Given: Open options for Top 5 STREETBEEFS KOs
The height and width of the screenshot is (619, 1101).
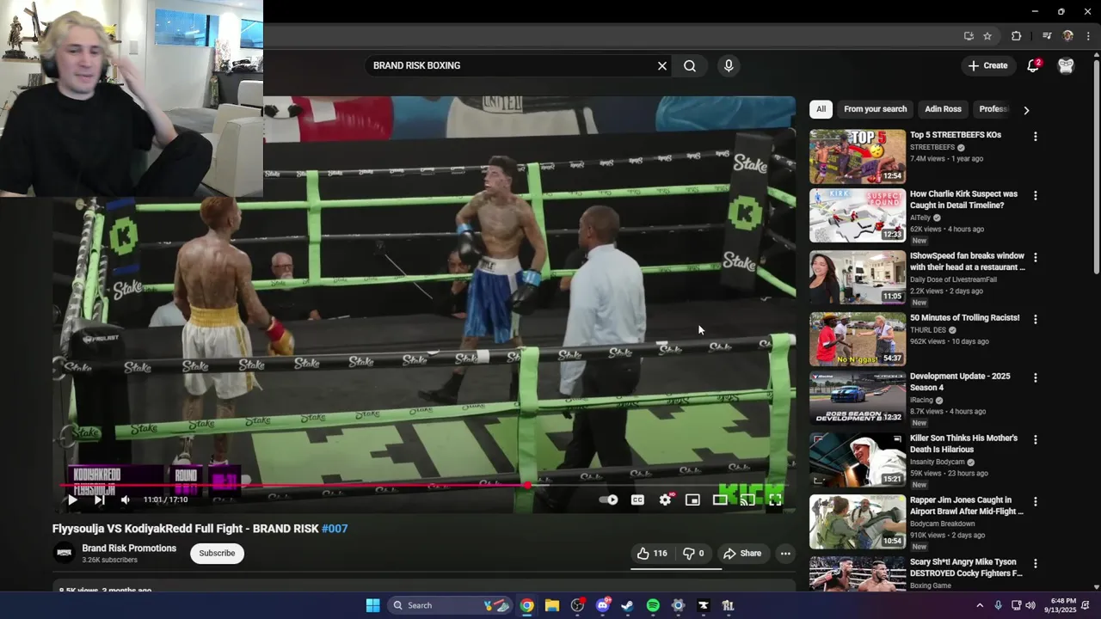Looking at the screenshot, I should tap(1036, 137).
